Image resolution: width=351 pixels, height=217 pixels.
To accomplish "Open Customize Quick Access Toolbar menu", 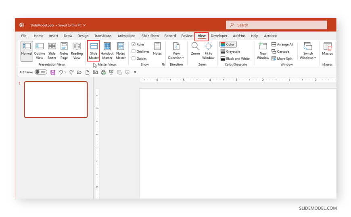I will point(135,72).
